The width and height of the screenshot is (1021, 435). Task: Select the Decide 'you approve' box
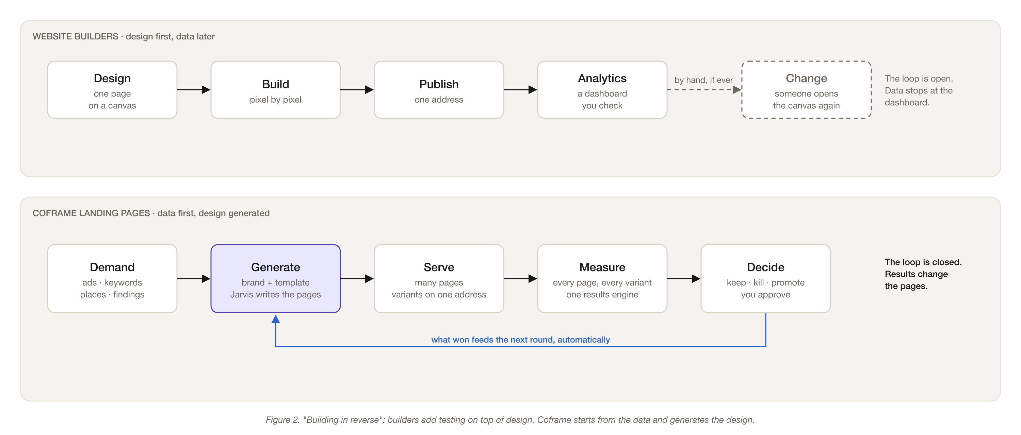(765, 279)
